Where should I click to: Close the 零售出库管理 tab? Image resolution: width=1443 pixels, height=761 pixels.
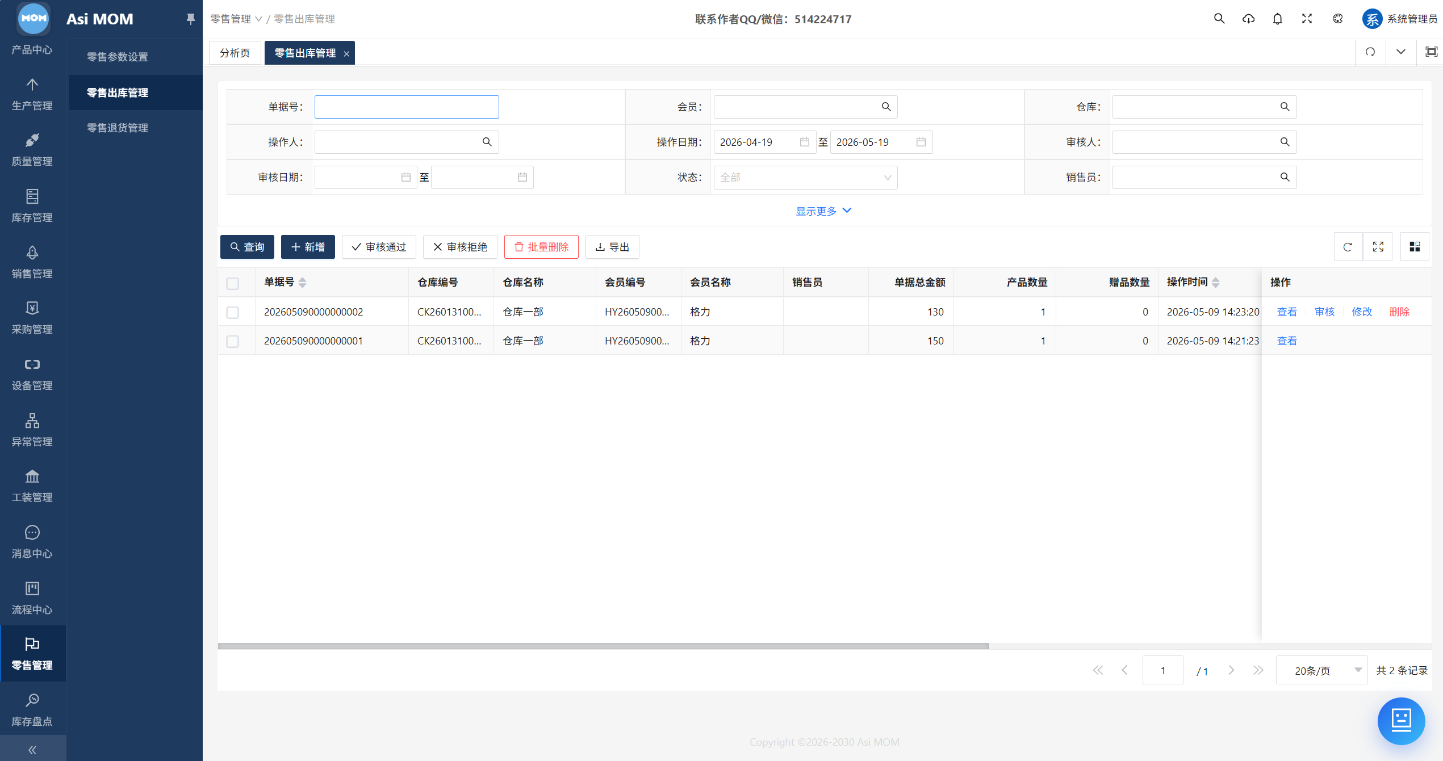coord(346,53)
